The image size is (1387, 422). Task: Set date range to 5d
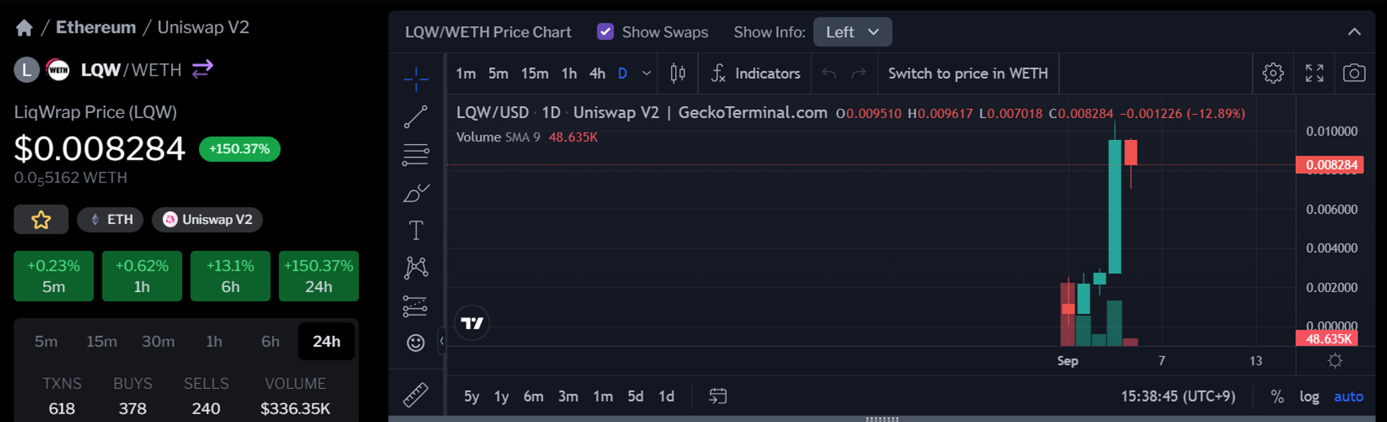coord(635,397)
